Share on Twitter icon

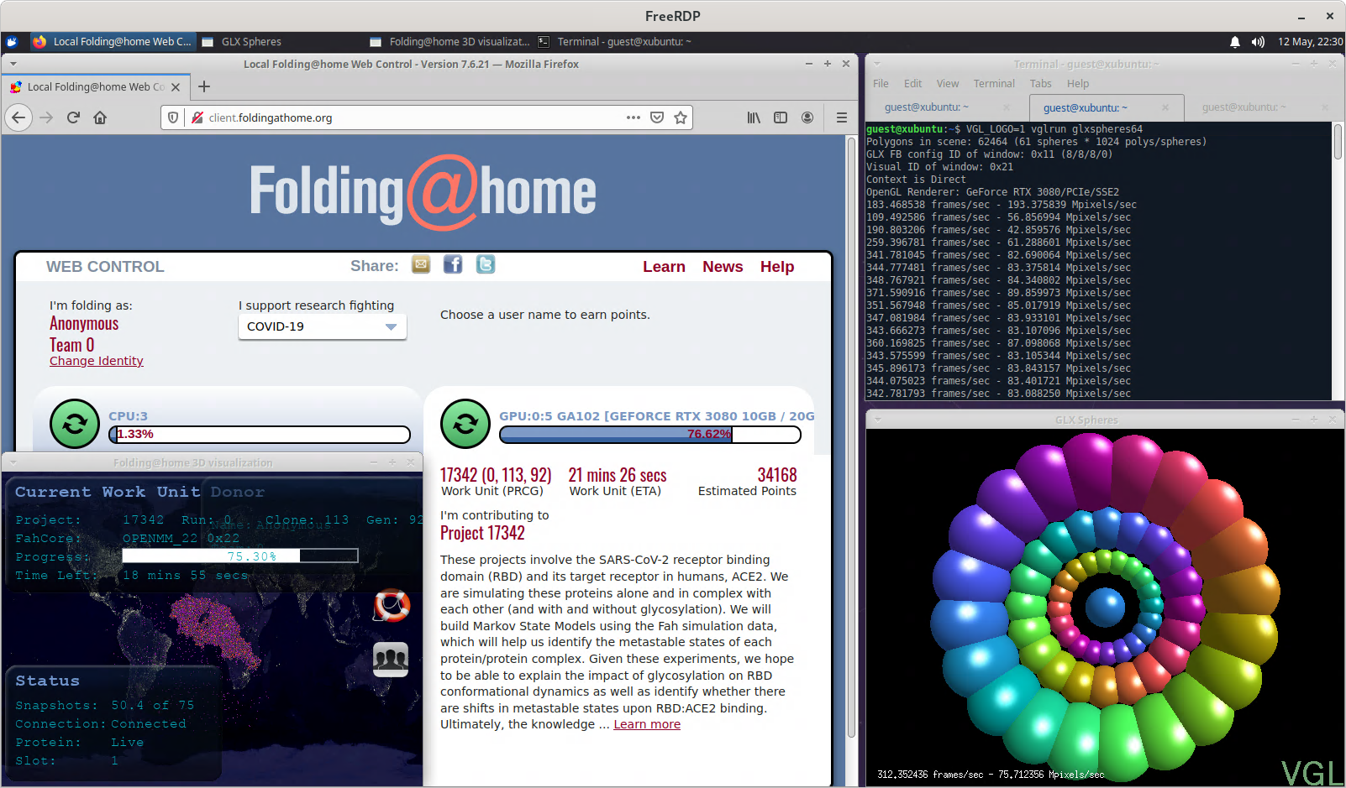click(486, 265)
